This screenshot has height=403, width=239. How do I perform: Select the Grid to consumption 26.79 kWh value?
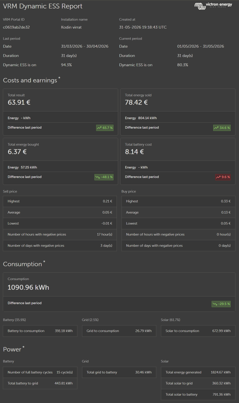point(144,331)
